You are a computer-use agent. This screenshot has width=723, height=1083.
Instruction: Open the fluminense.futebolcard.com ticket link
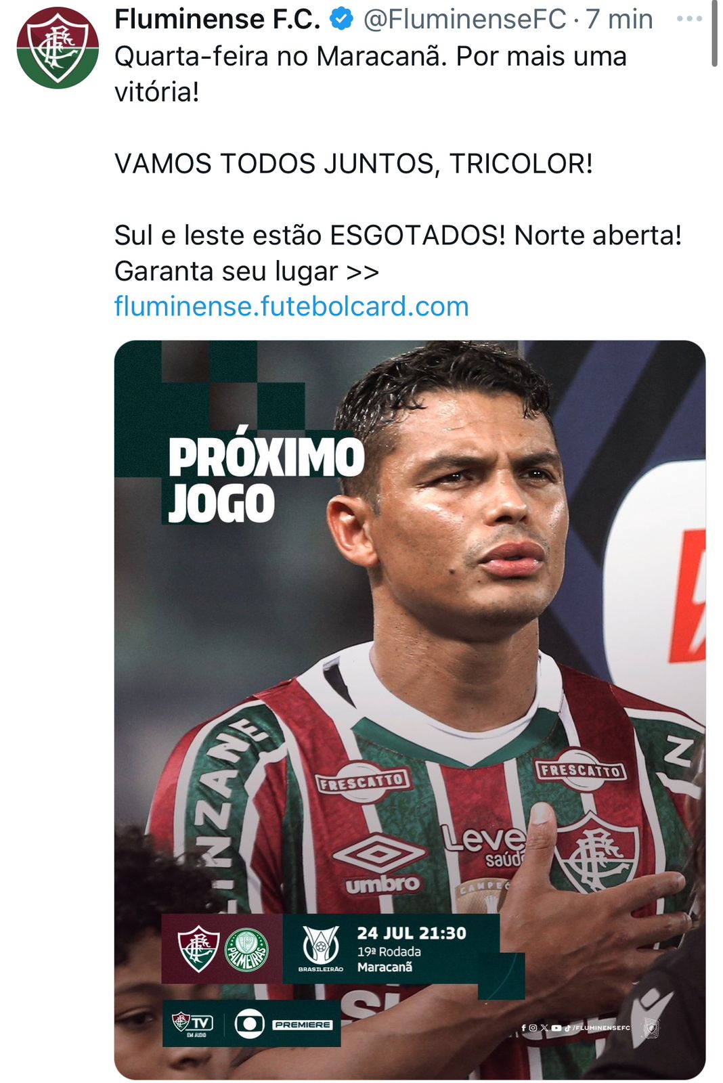[291, 306]
